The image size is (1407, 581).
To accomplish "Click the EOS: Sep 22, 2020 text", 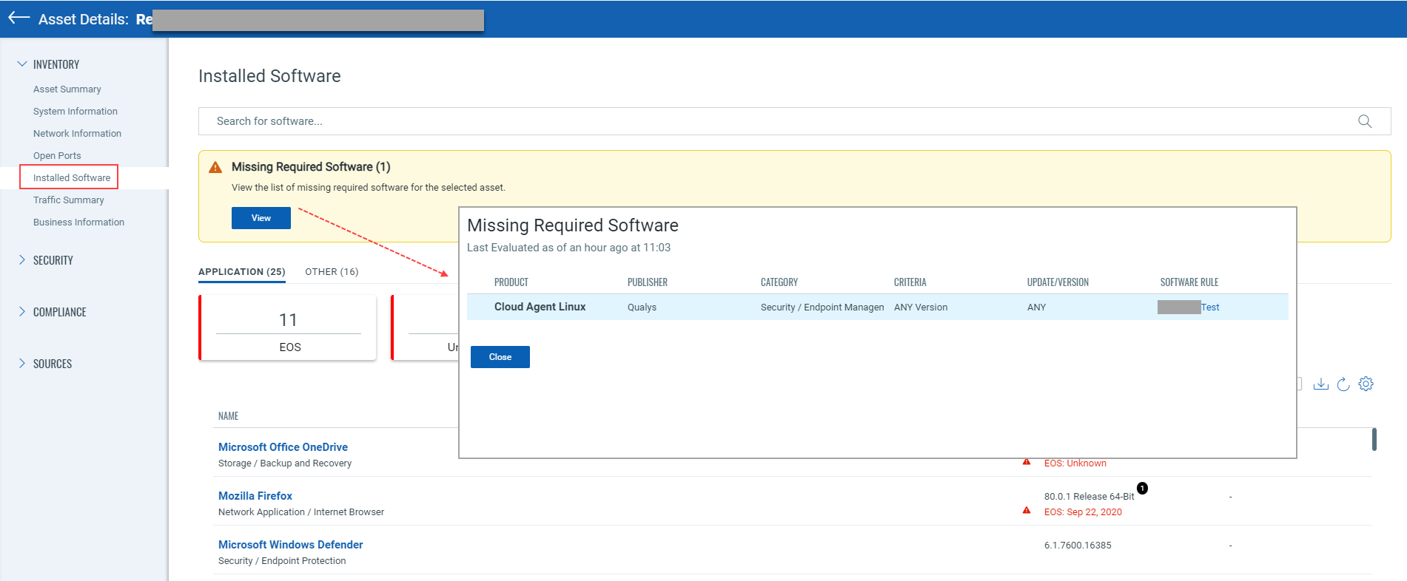I will coord(1083,512).
